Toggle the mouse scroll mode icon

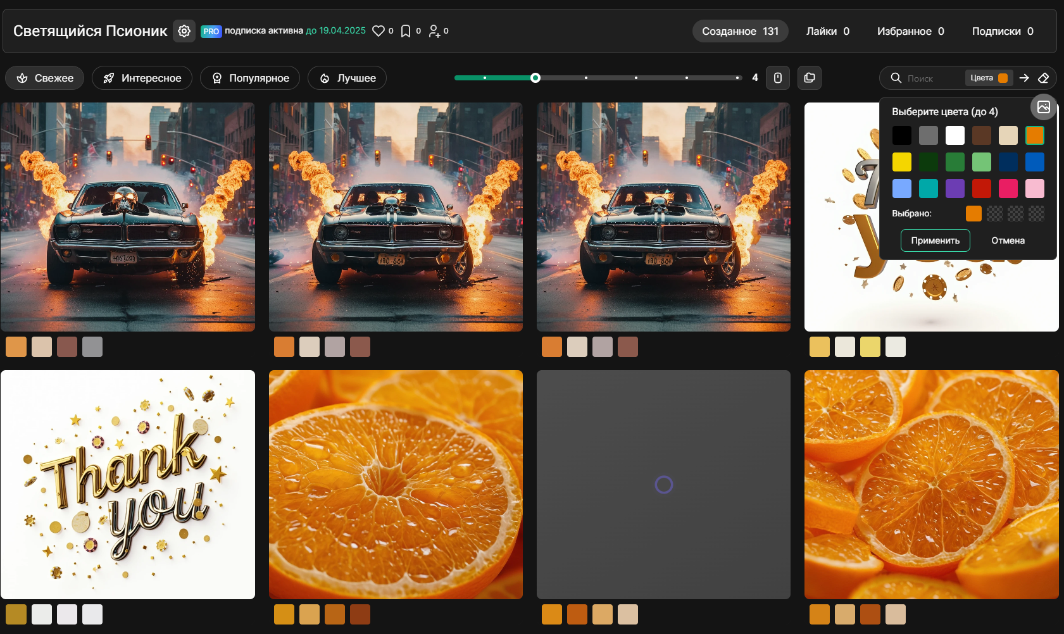click(778, 78)
